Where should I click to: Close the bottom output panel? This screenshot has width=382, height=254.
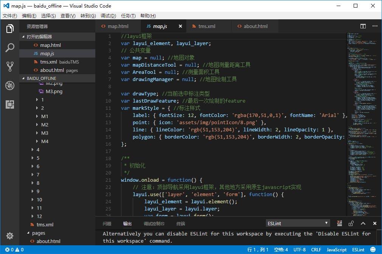tap(375, 223)
